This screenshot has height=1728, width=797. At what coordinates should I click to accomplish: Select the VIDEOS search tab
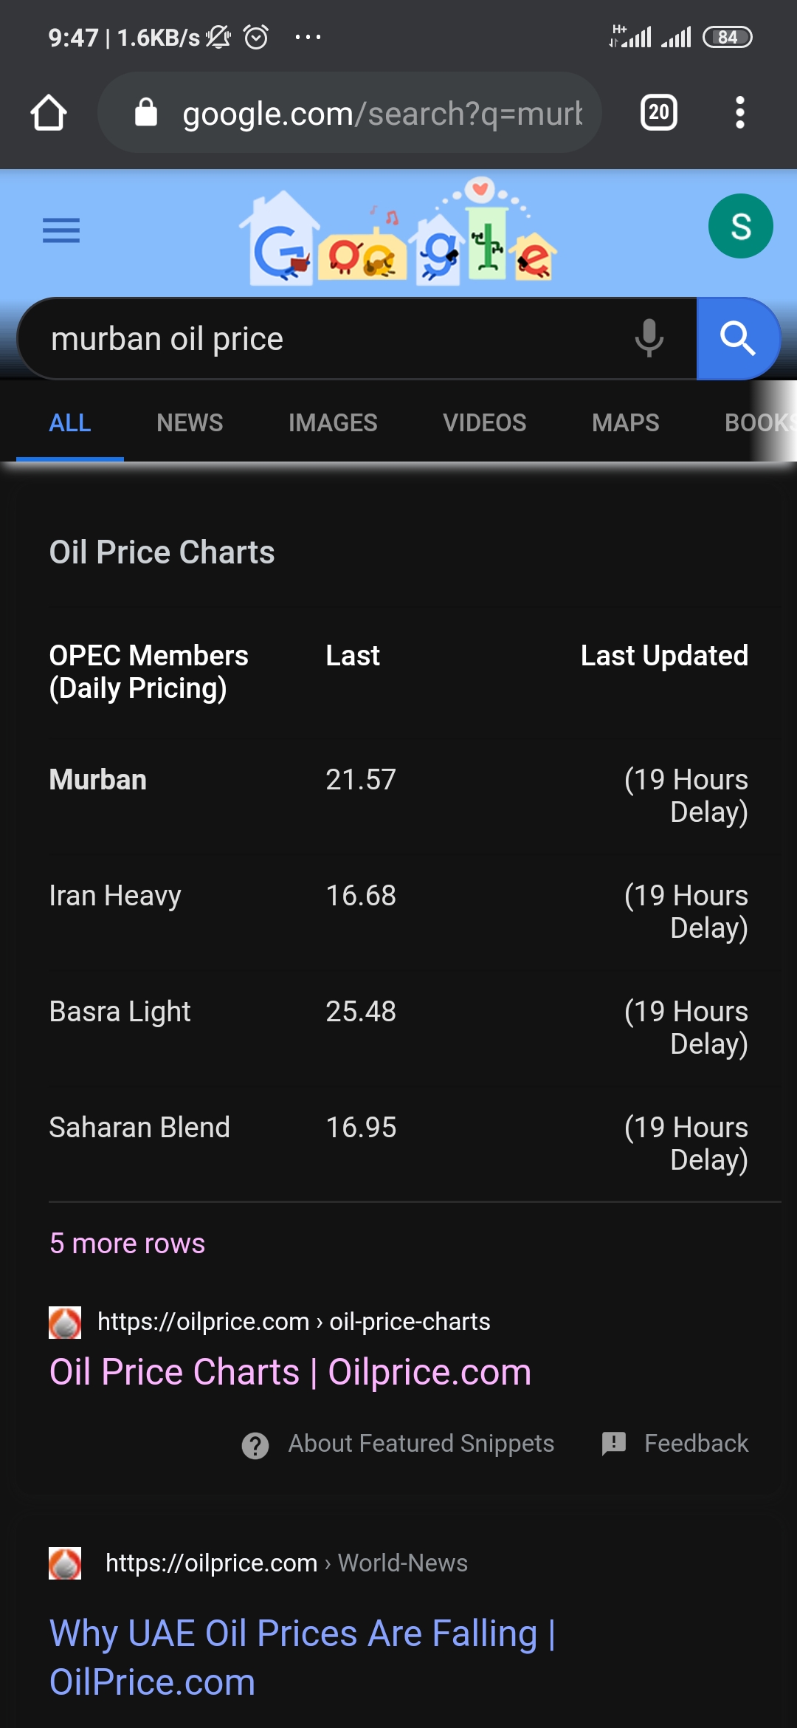tap(484, 423)
